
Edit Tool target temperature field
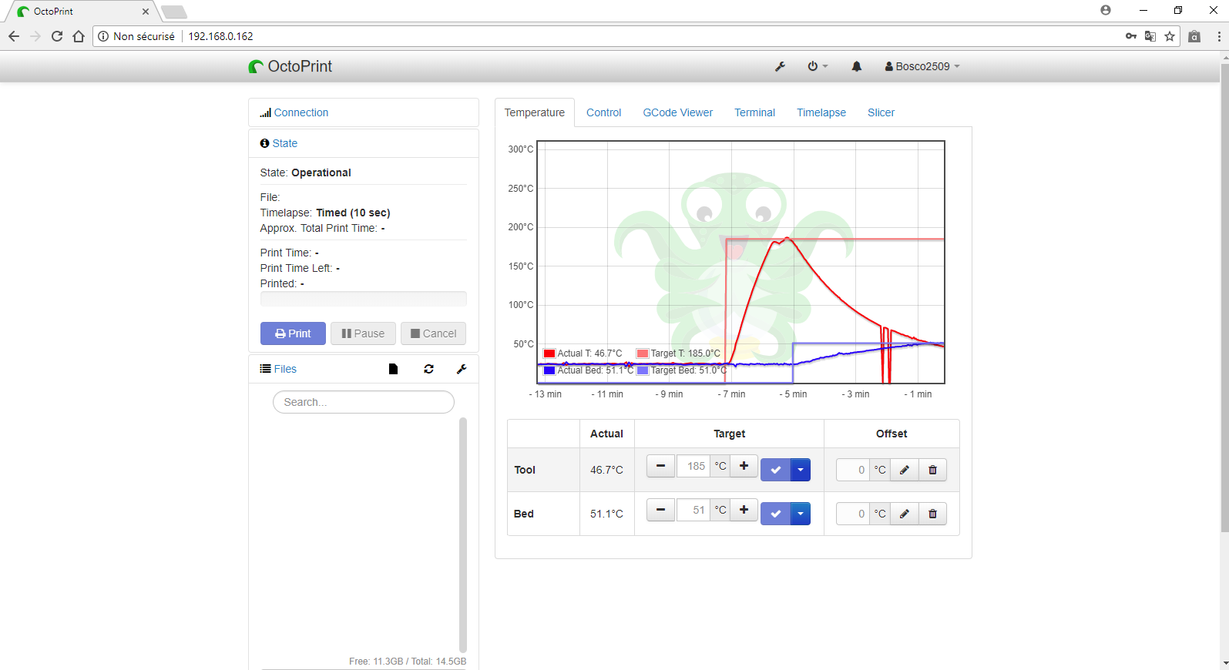coord(693,466)
